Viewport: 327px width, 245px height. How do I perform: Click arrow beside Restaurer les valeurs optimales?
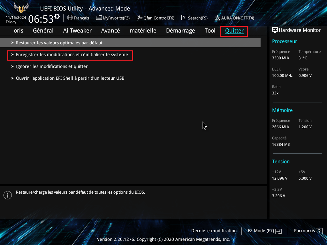pos(12,43)
